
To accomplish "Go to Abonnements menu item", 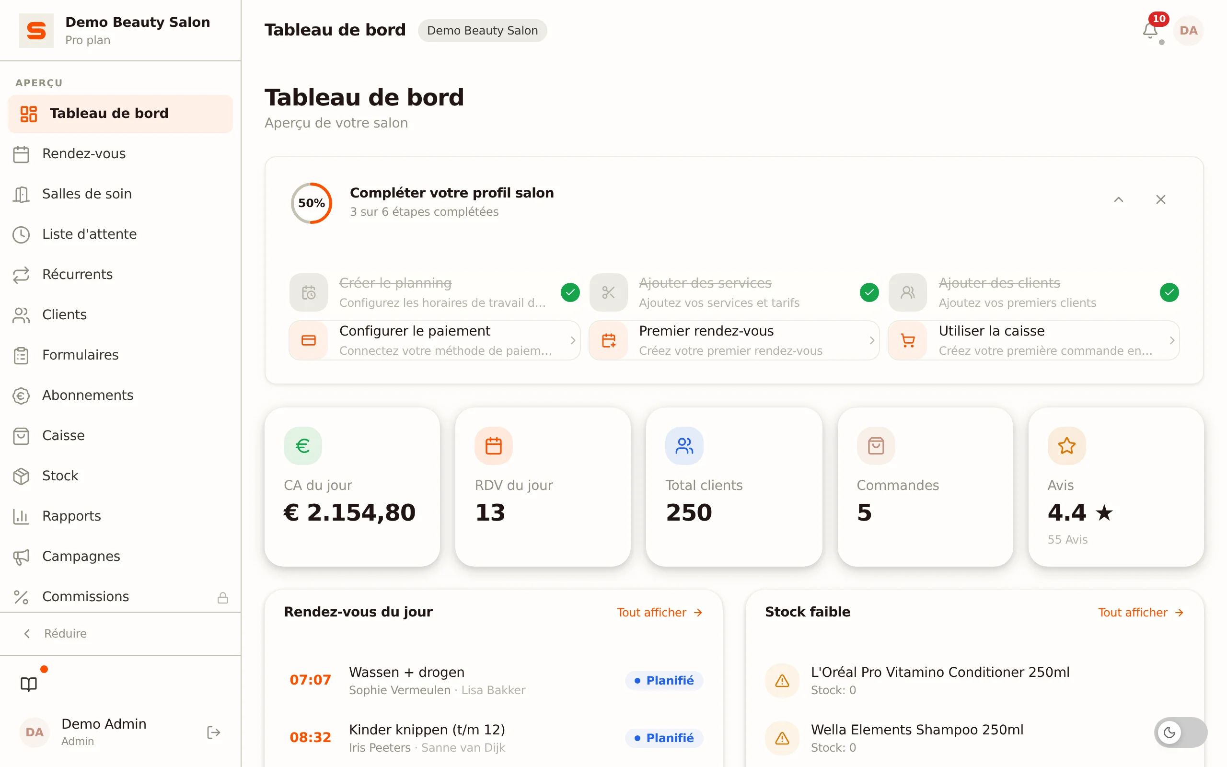I will tap(120, 395).
